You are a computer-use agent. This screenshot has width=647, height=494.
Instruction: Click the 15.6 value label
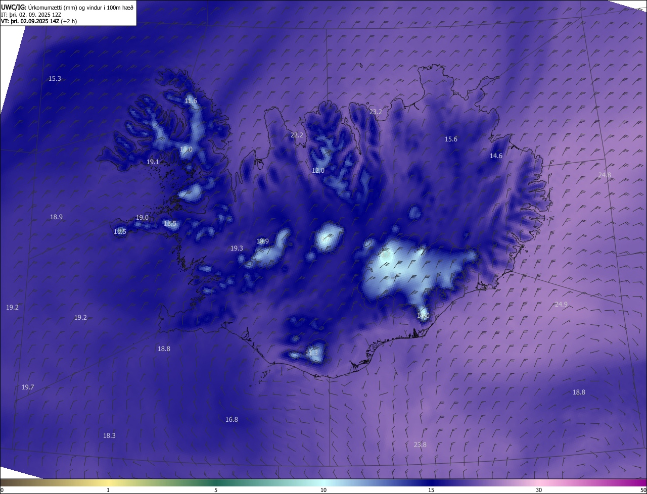[451, 139]
